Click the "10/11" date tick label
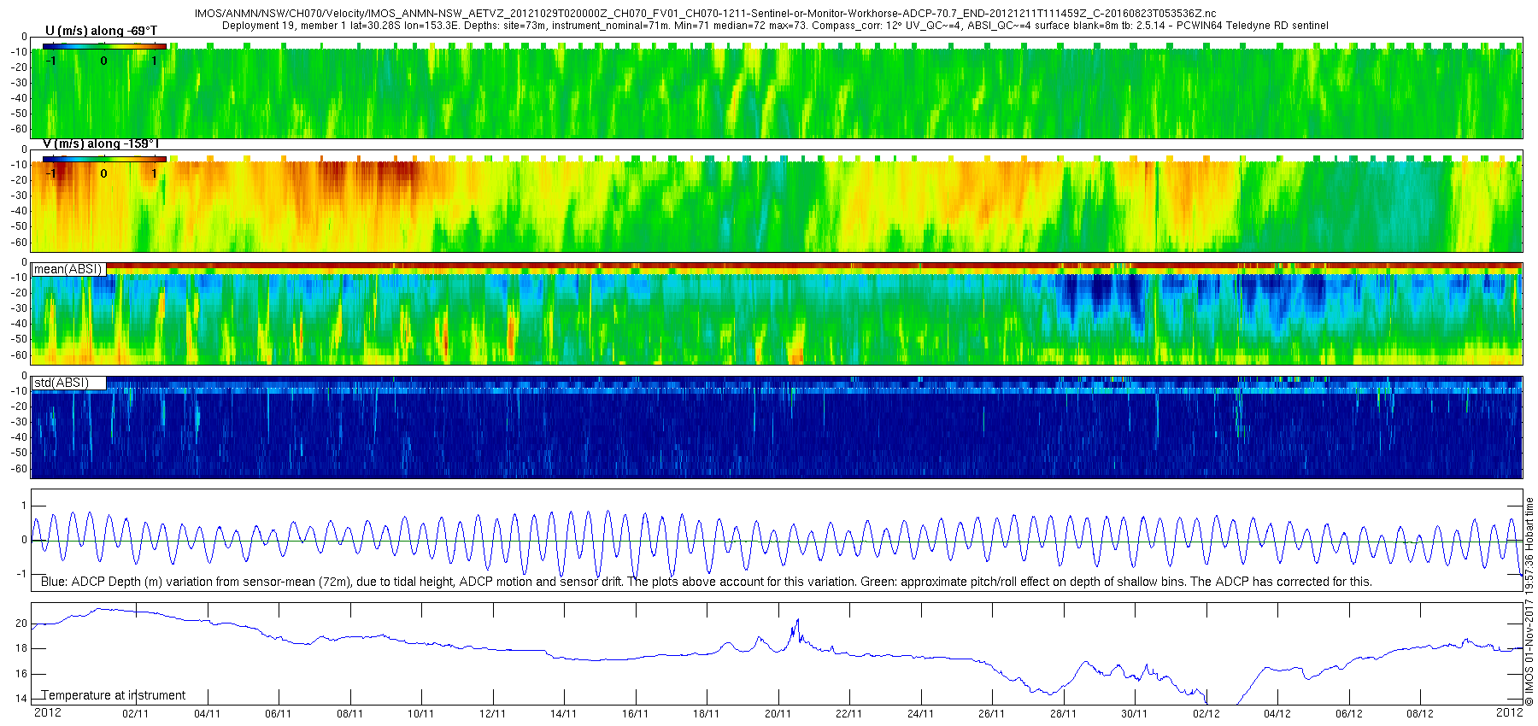Viewport: 1538px width, 726px height. [x=420, y=714]
